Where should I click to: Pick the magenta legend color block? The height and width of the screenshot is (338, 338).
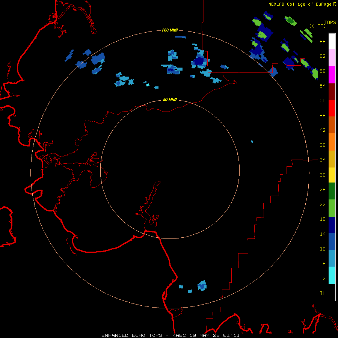click(x=332, y=75)
